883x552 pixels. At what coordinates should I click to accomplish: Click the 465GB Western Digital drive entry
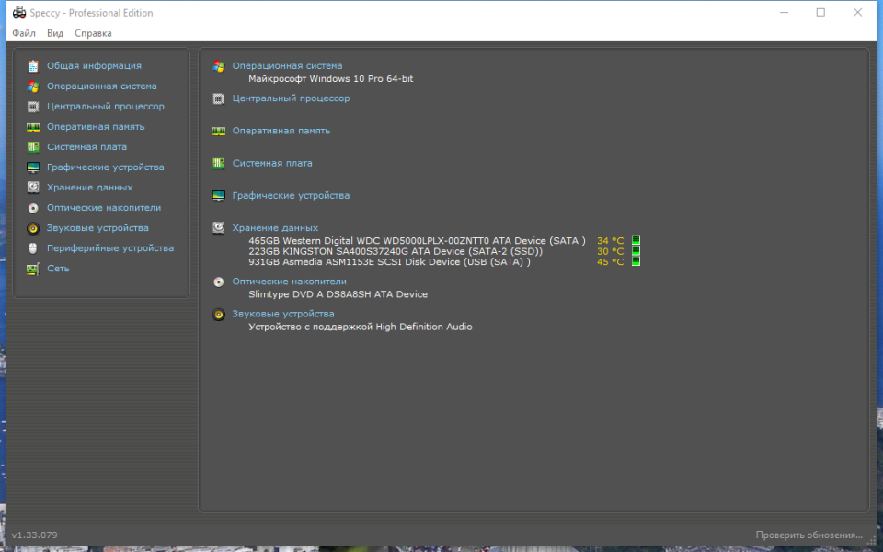417,240
